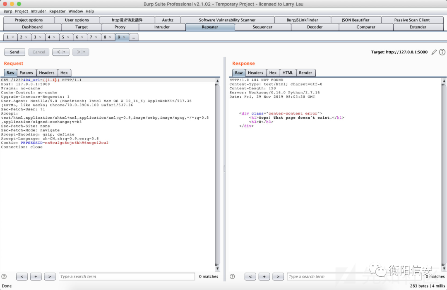Click the 'HTTP/1.0 404 NOT FOUND' line
Screen dimensions: 447x290
coord(256,80)
